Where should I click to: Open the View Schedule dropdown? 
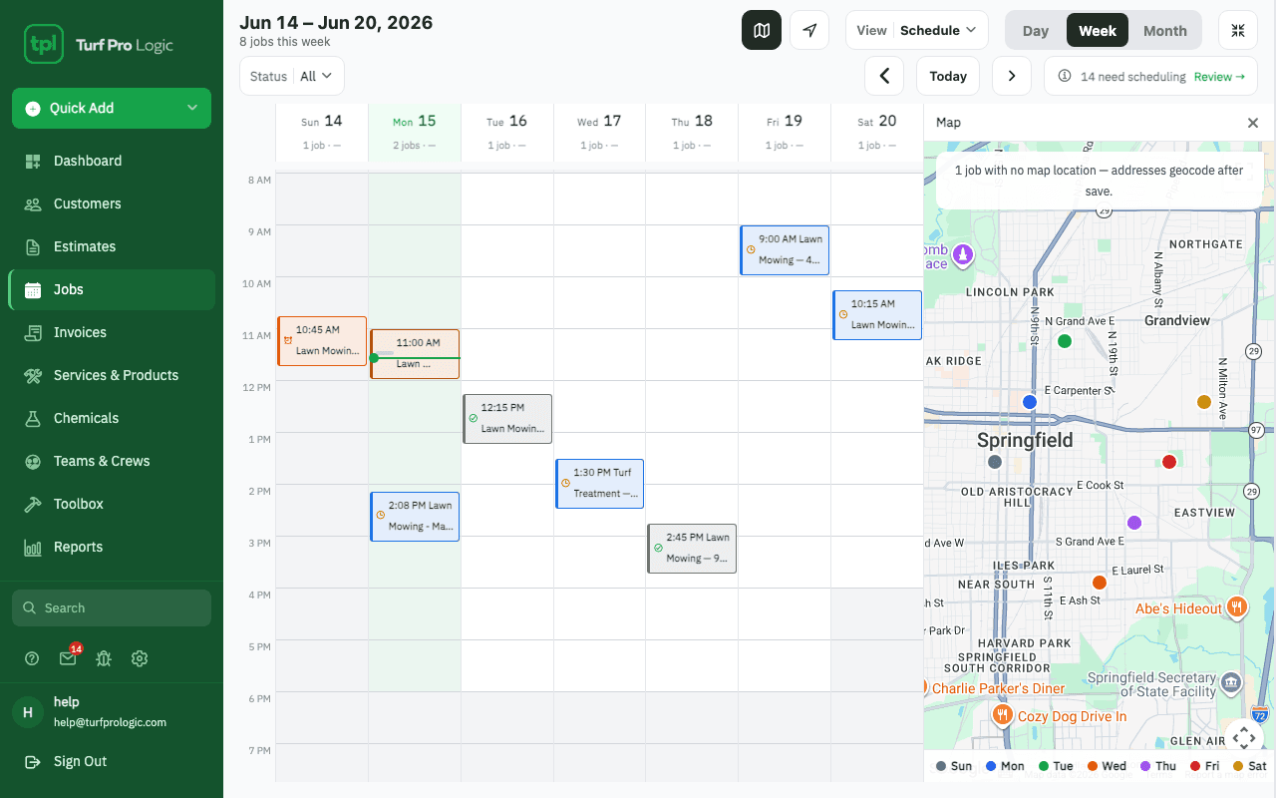click(917, 30)
